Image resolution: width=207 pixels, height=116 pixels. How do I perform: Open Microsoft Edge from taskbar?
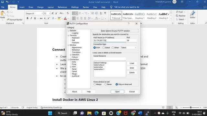click(x=96, y=113)
